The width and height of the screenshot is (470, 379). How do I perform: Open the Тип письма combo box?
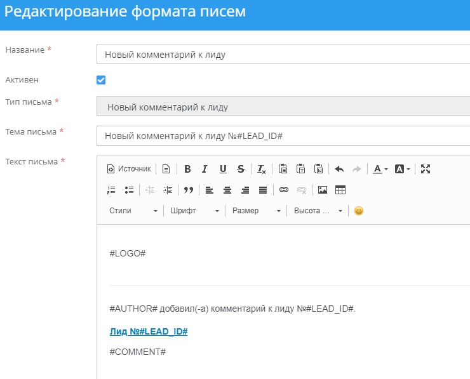point(283,107)
